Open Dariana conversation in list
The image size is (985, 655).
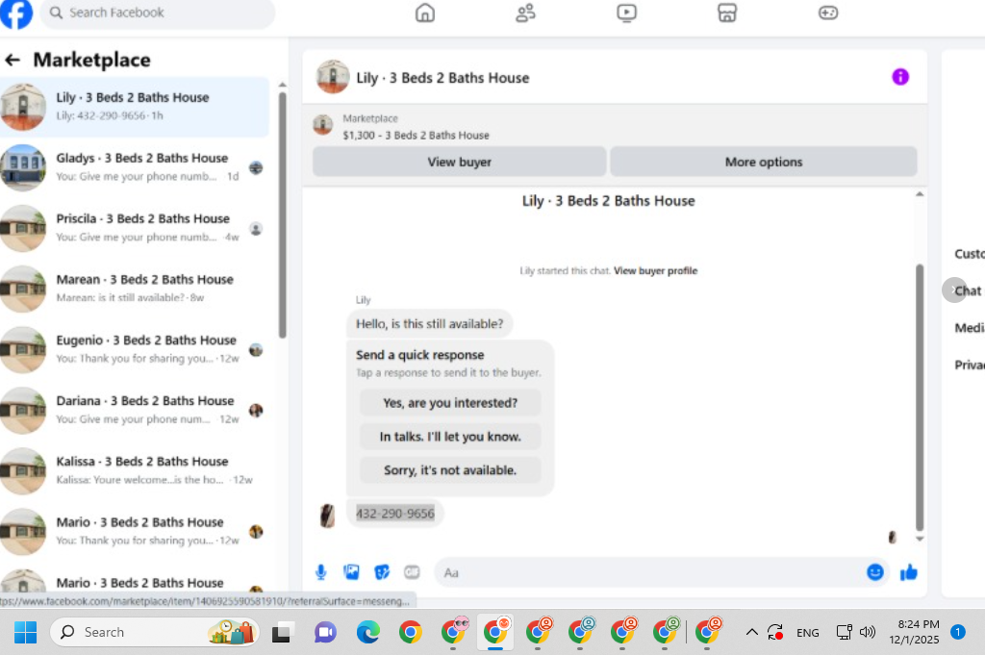[x=135, y=410]
